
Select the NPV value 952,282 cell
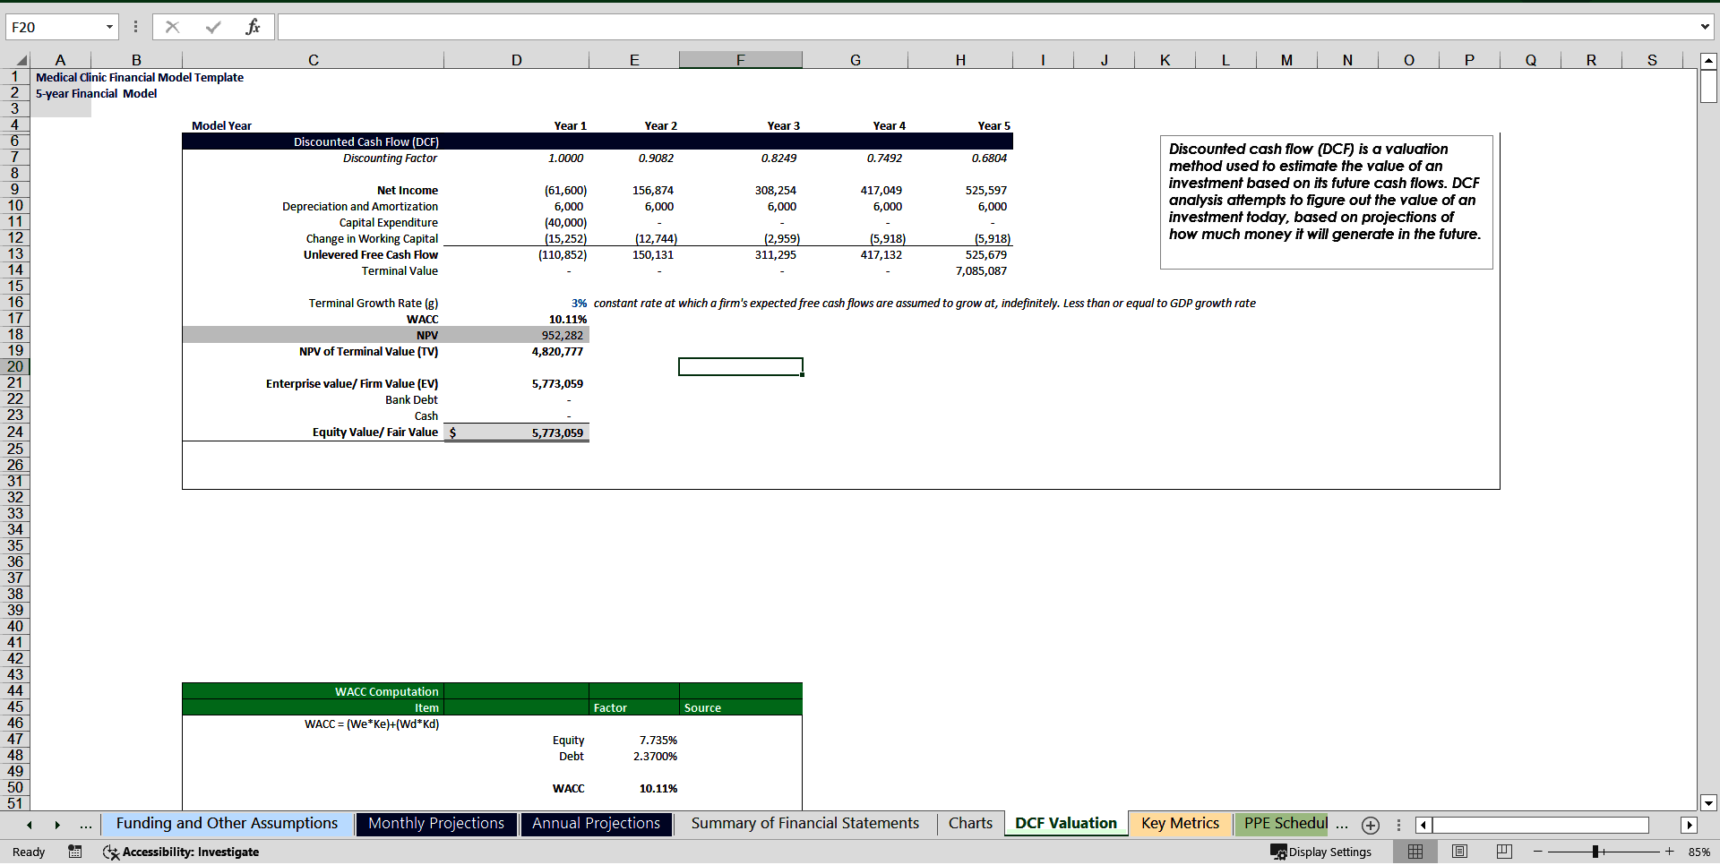(x=516, y=335)
